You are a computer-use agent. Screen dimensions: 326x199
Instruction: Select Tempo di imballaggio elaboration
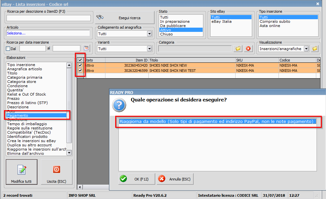[36, 124]
